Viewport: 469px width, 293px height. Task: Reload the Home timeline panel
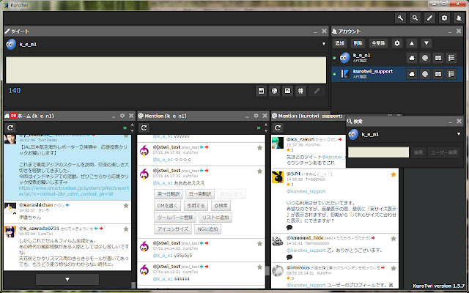11,128
